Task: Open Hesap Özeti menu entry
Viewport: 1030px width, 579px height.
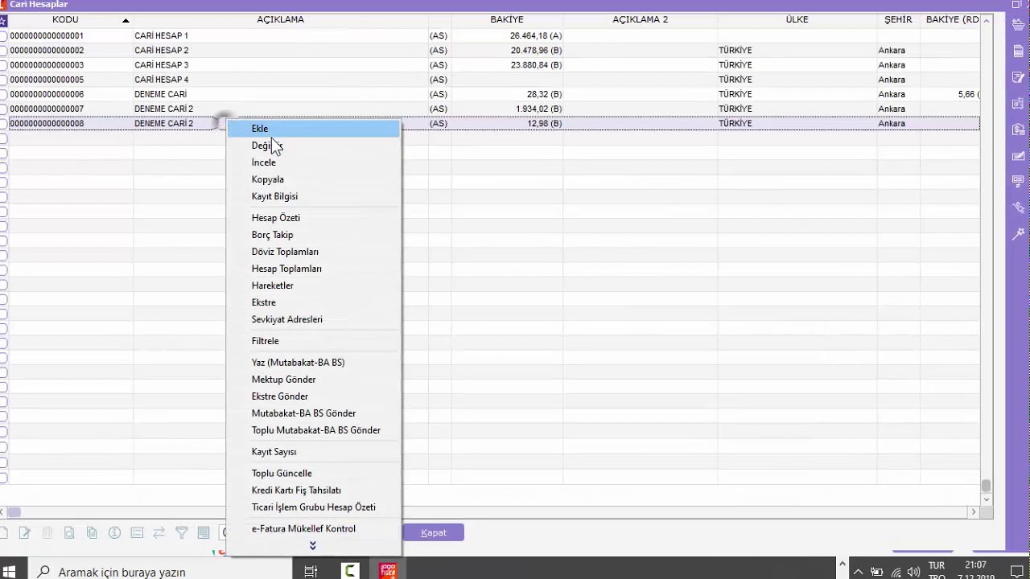Action: [313, 218]
